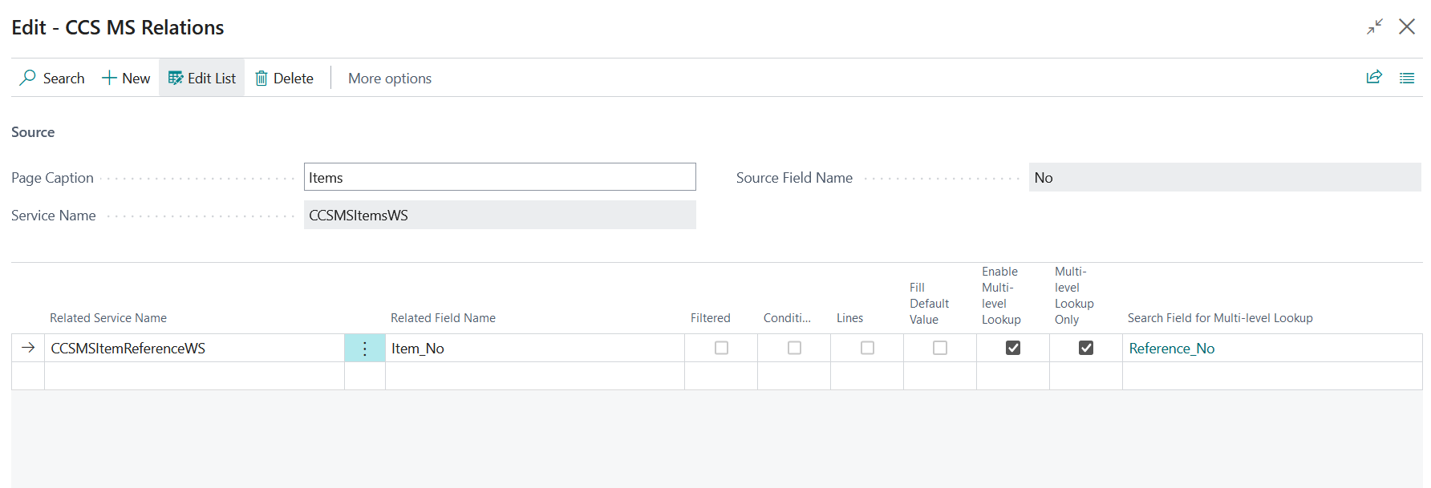Viewport: 1431px width, 488px height.
Task: Collapse the dialog with the shrink arrows icon
Action: pos(1375,26)
